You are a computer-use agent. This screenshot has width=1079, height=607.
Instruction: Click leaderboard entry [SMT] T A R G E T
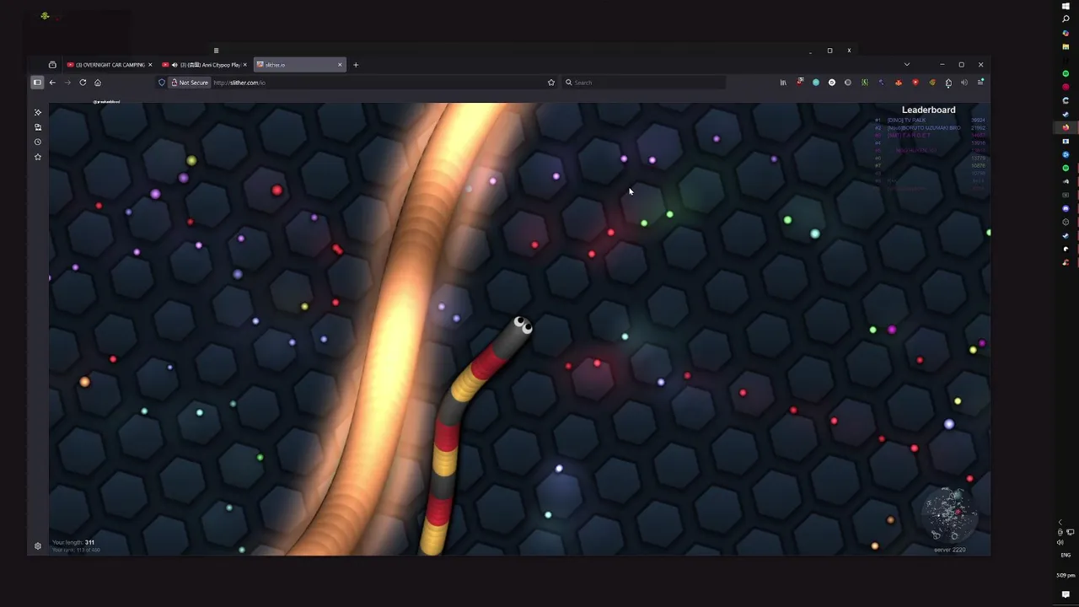point(909,135)
